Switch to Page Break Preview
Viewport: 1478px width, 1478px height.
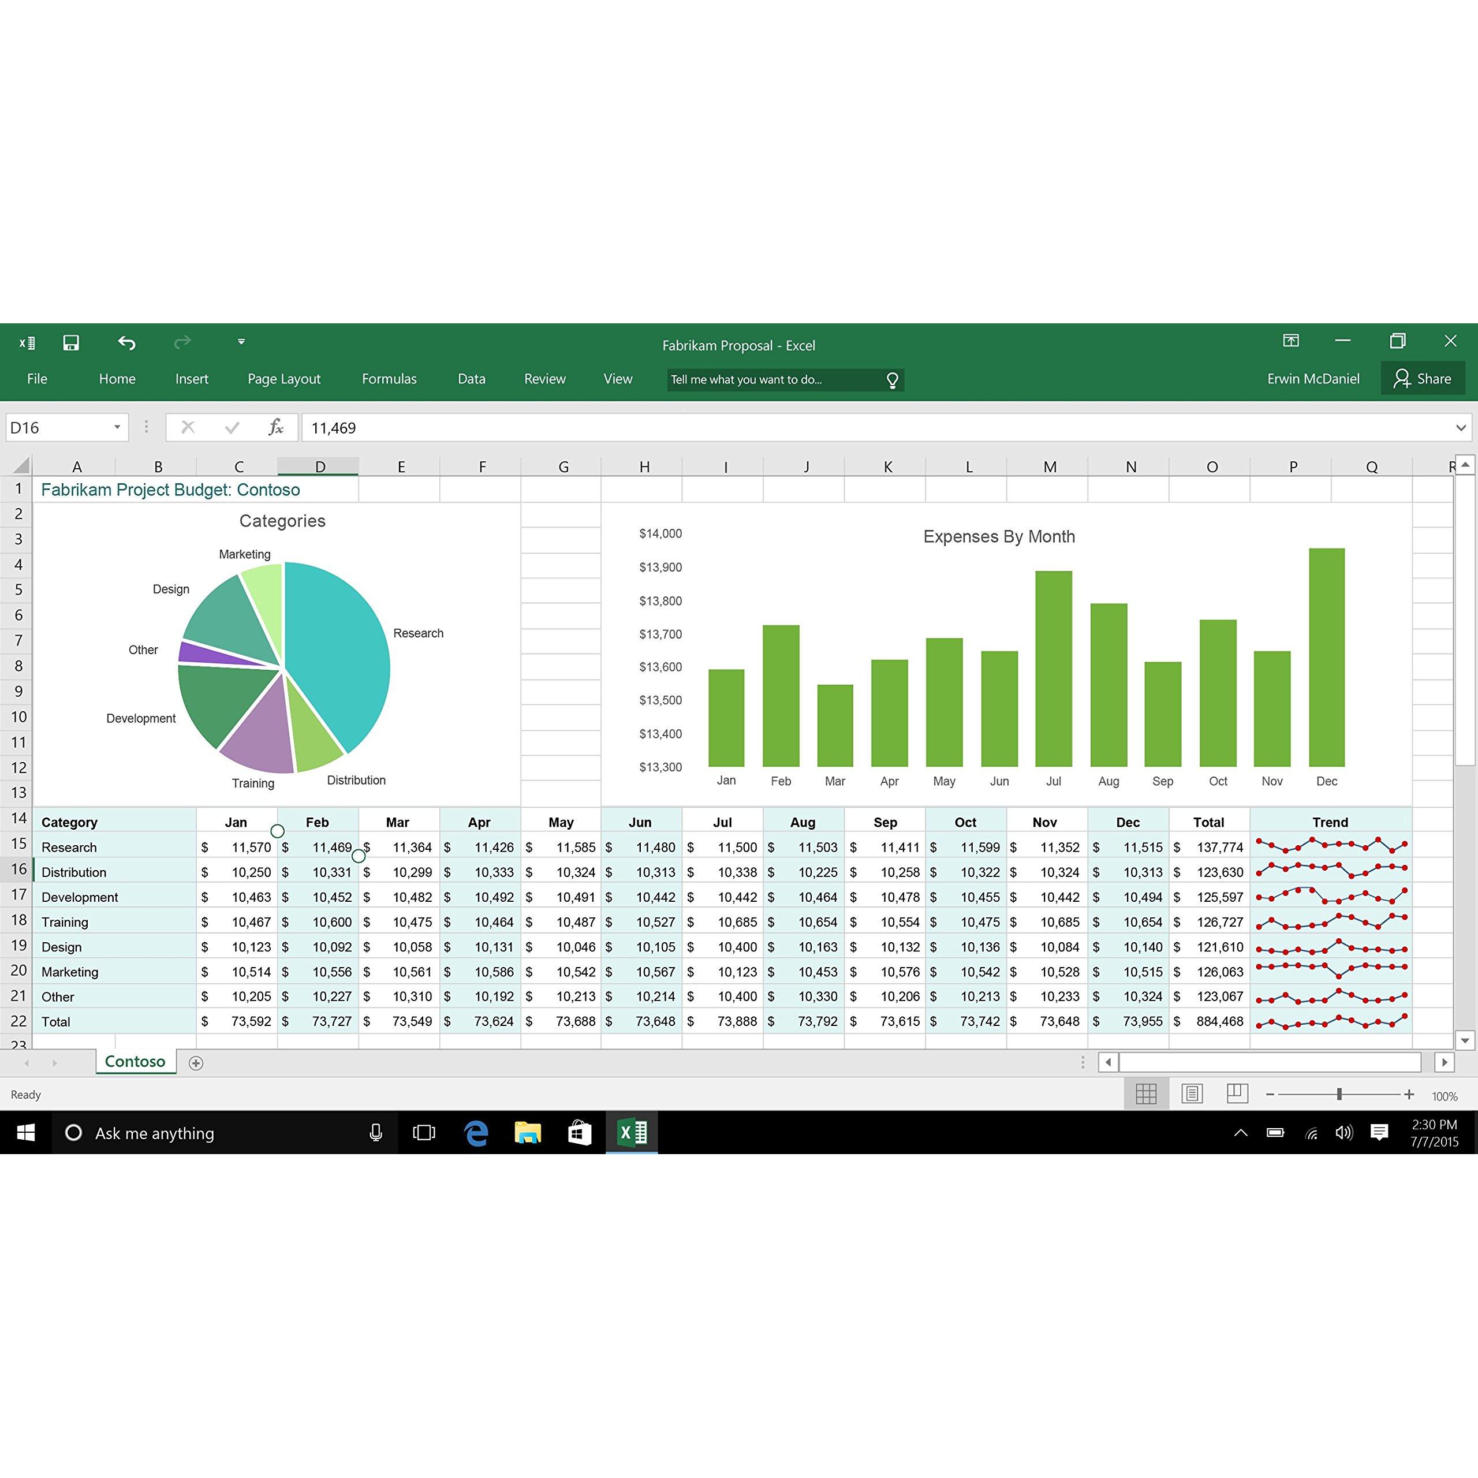[1237, 1094]
